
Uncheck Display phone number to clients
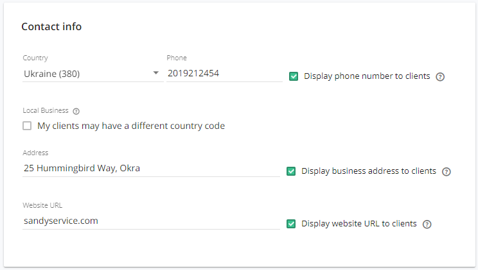294,76
